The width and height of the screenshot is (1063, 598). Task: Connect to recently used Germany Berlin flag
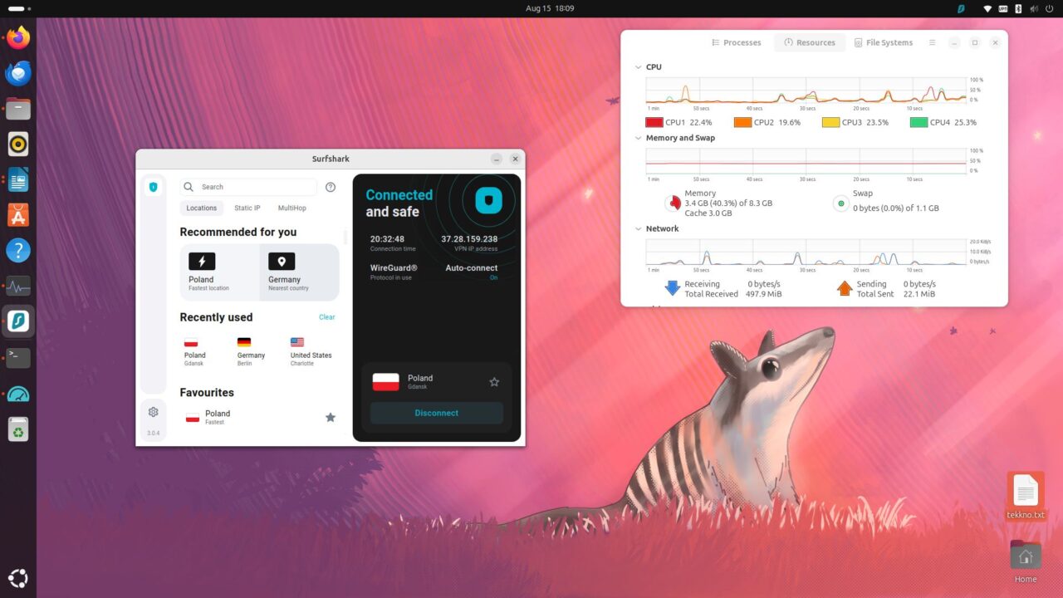[244, 342]
